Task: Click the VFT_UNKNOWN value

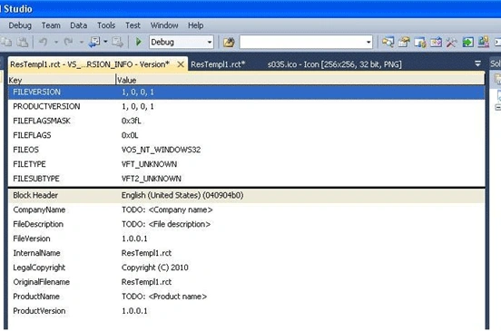Action: pyautogui.click(x=149, y=164)
